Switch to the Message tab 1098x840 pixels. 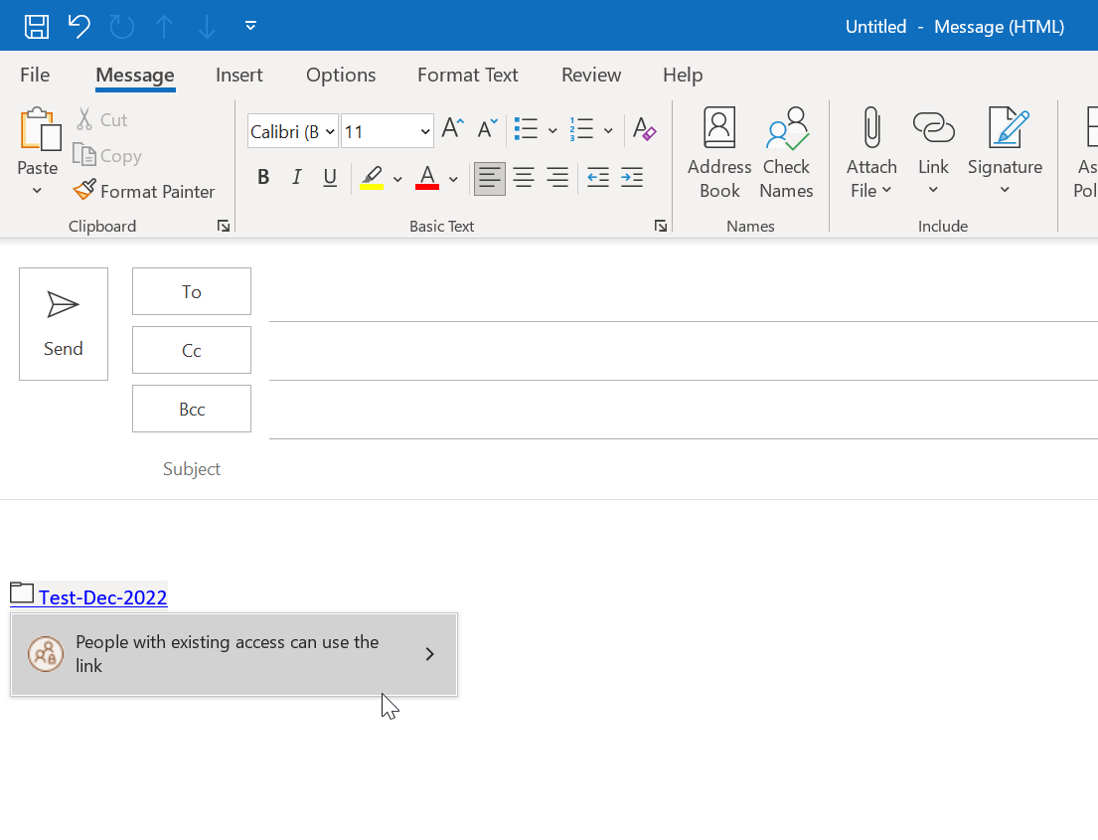tap(135, 75)
